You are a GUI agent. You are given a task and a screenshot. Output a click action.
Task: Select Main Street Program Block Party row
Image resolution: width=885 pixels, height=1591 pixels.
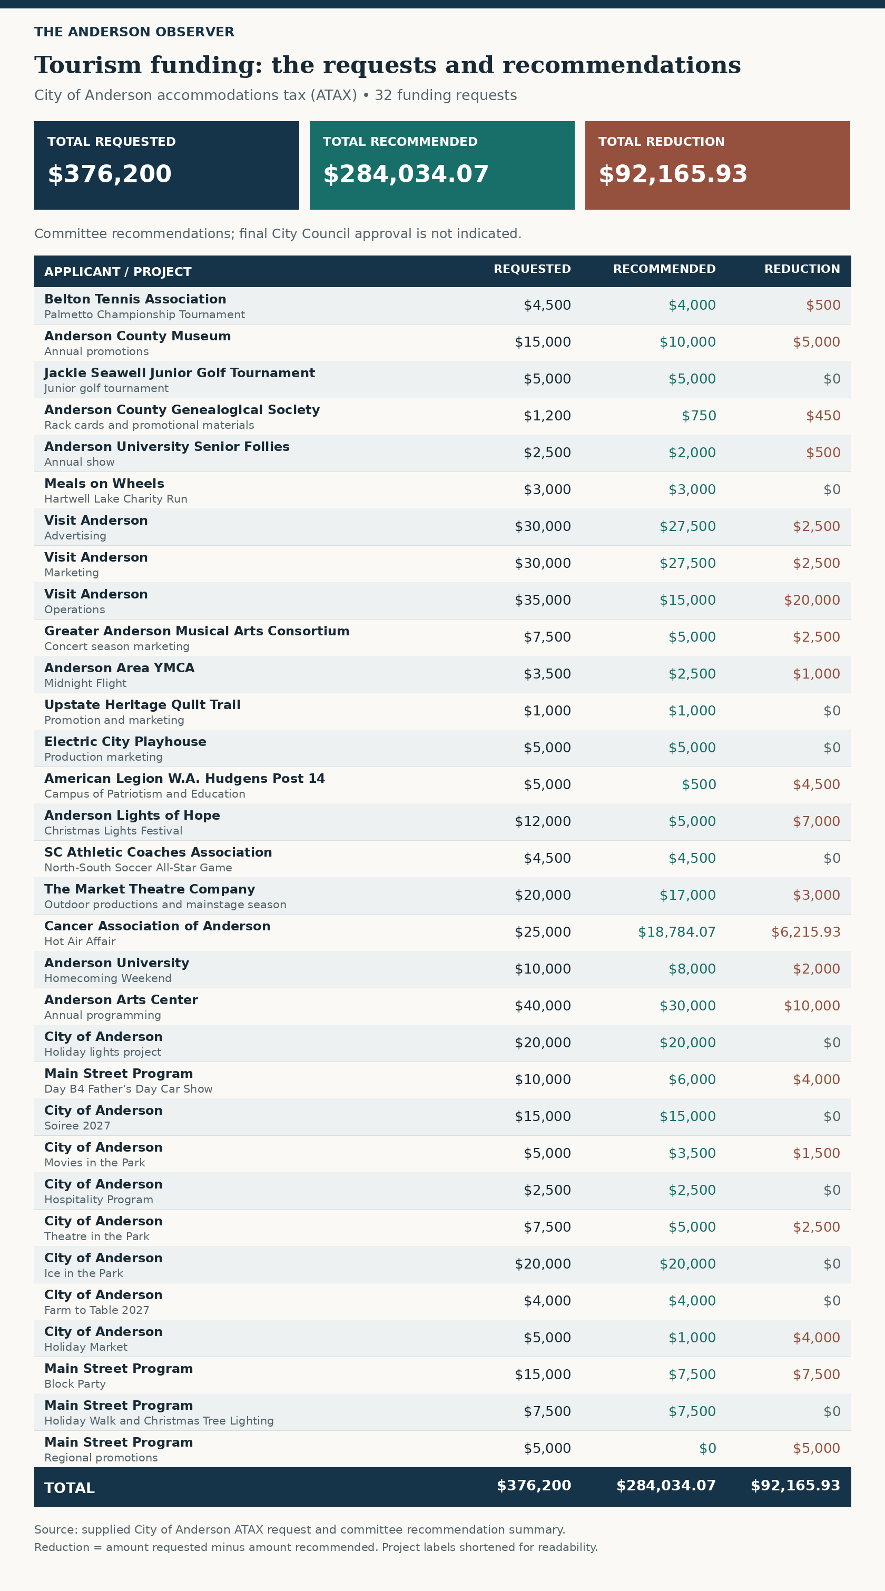[442, 1376]
